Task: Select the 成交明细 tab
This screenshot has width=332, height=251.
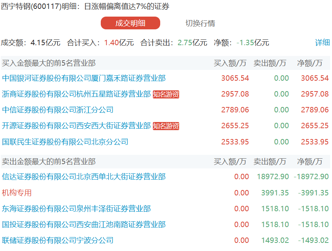Action: point(130,23)
